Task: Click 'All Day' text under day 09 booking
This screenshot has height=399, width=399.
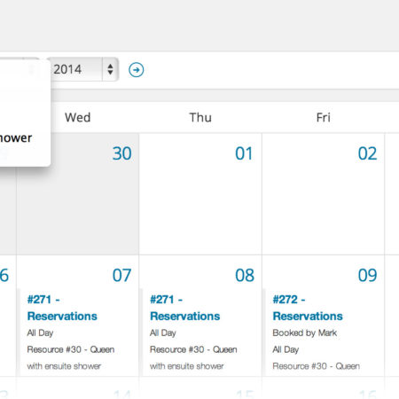Action: [286, 349]
